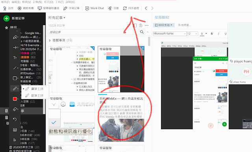The height and width of the screenshot is (152, 252).
Task: Open the font color dropdown arrow
Action: [x=206, y=33]
